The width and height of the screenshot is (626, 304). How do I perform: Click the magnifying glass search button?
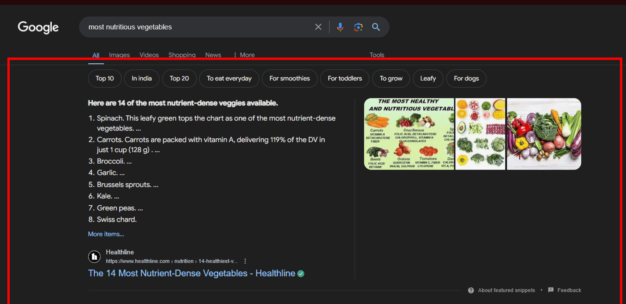(x=376, y=27)
